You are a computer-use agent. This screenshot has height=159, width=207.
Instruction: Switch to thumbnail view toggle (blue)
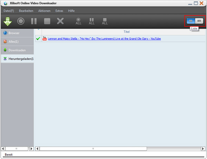(191, 21)
